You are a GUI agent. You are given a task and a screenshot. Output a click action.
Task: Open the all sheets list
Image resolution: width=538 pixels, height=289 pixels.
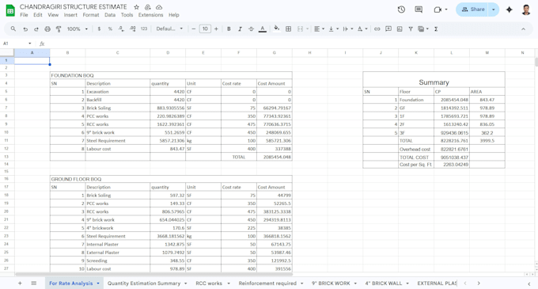33,283
